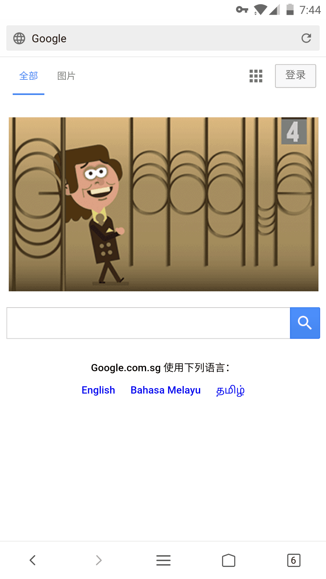Select the 全部 tab
The image size is (326, 579).
pos(28,76)
